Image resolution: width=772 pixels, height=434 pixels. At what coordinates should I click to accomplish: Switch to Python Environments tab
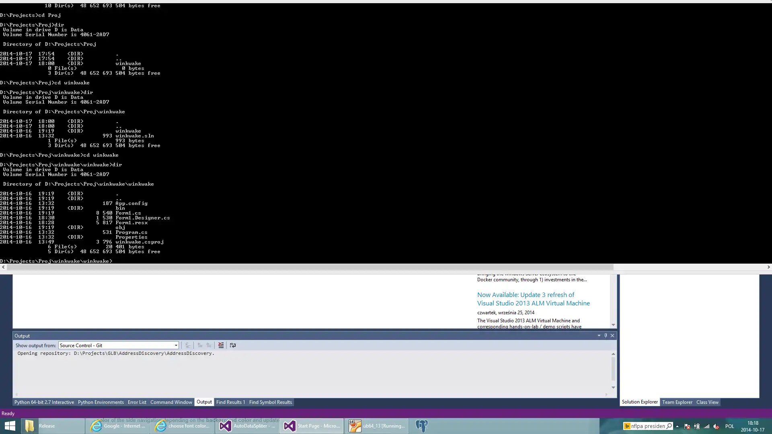101,402
